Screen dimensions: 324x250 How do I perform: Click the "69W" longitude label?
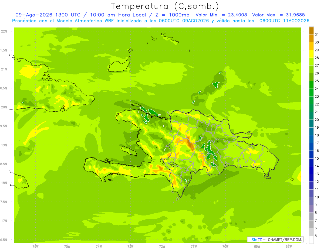(x=257, y=246)
